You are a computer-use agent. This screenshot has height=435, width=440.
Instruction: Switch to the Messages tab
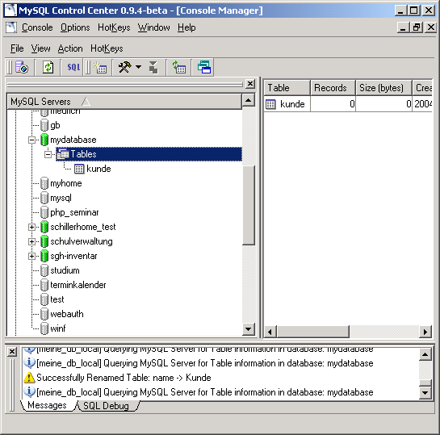(47, 405)
